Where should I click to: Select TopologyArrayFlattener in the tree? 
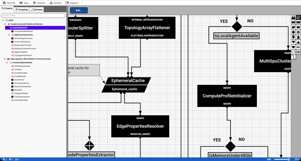23,55
